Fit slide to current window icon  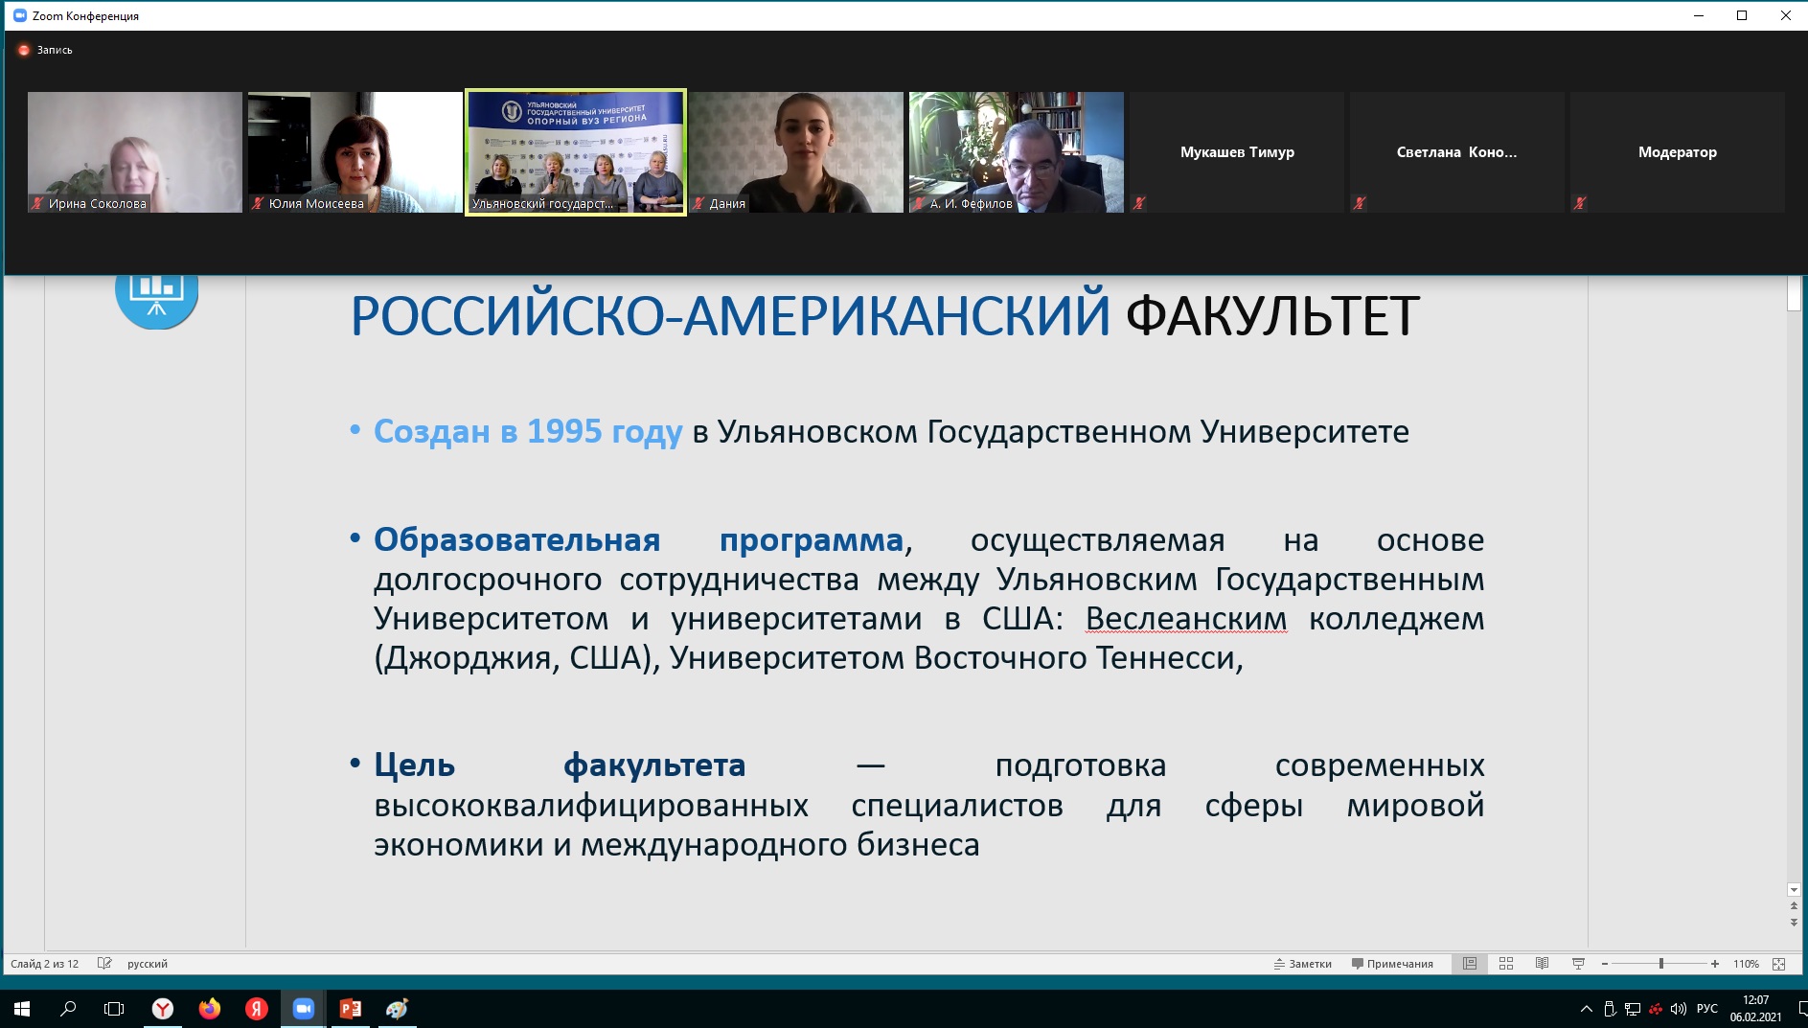(x=1779, y=964)
